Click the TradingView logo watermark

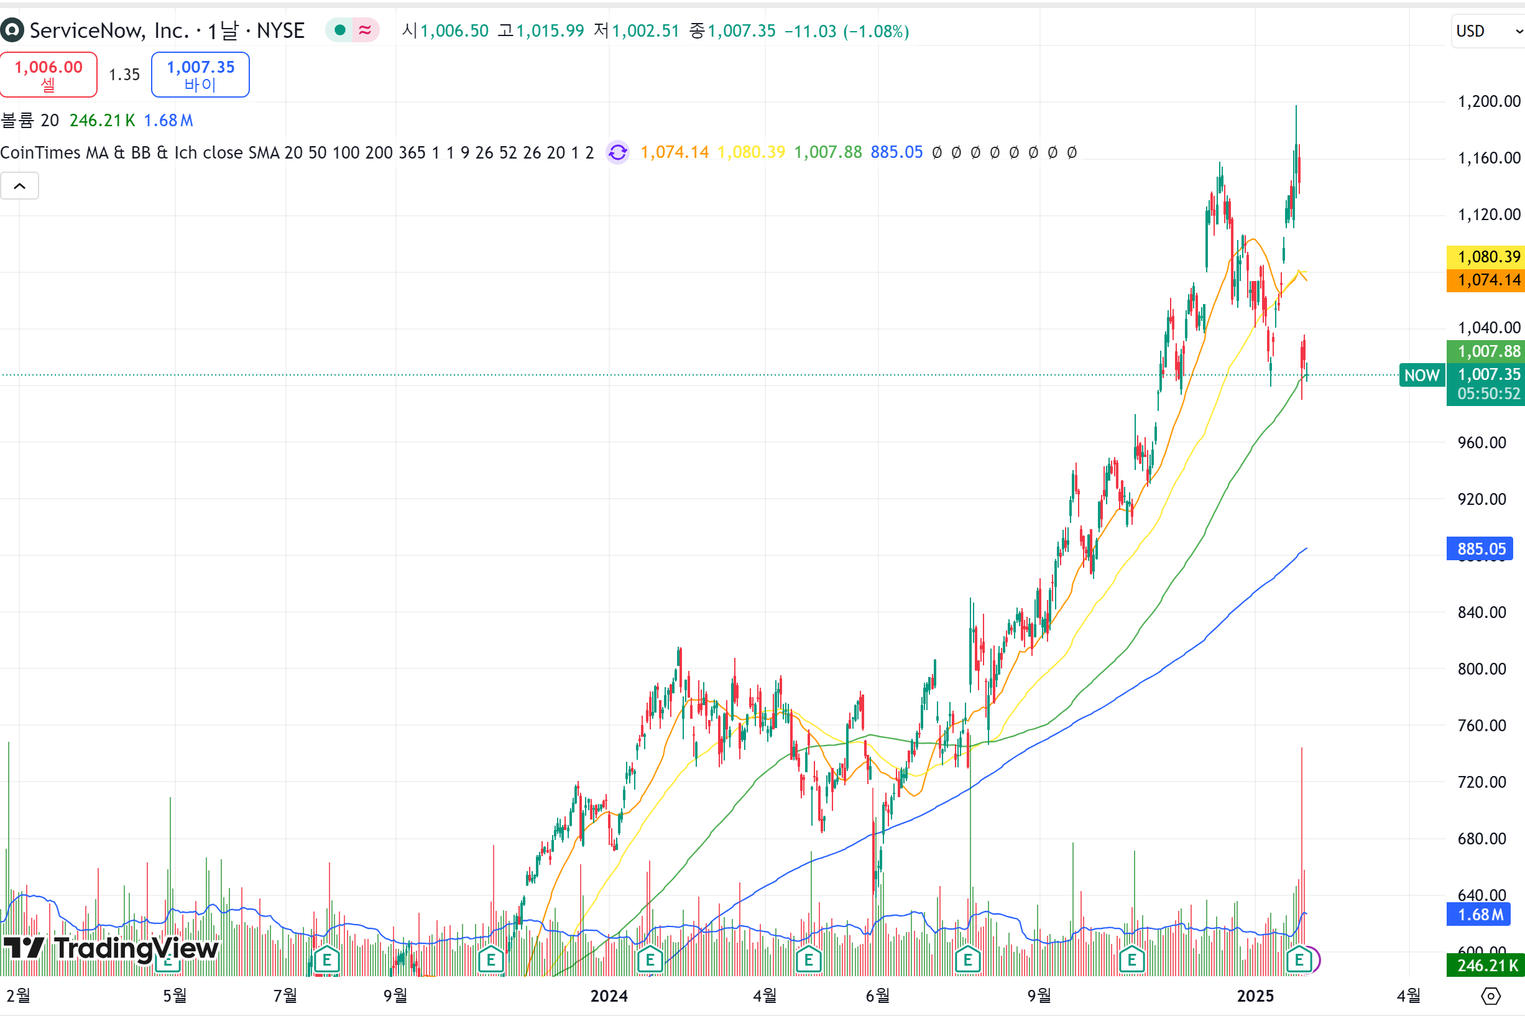tap(110, 948)
